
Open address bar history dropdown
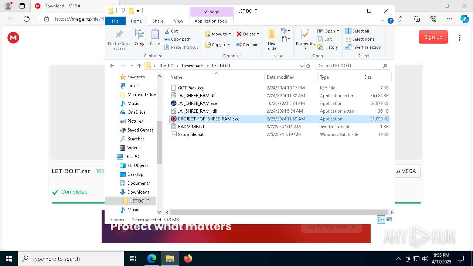302,66
